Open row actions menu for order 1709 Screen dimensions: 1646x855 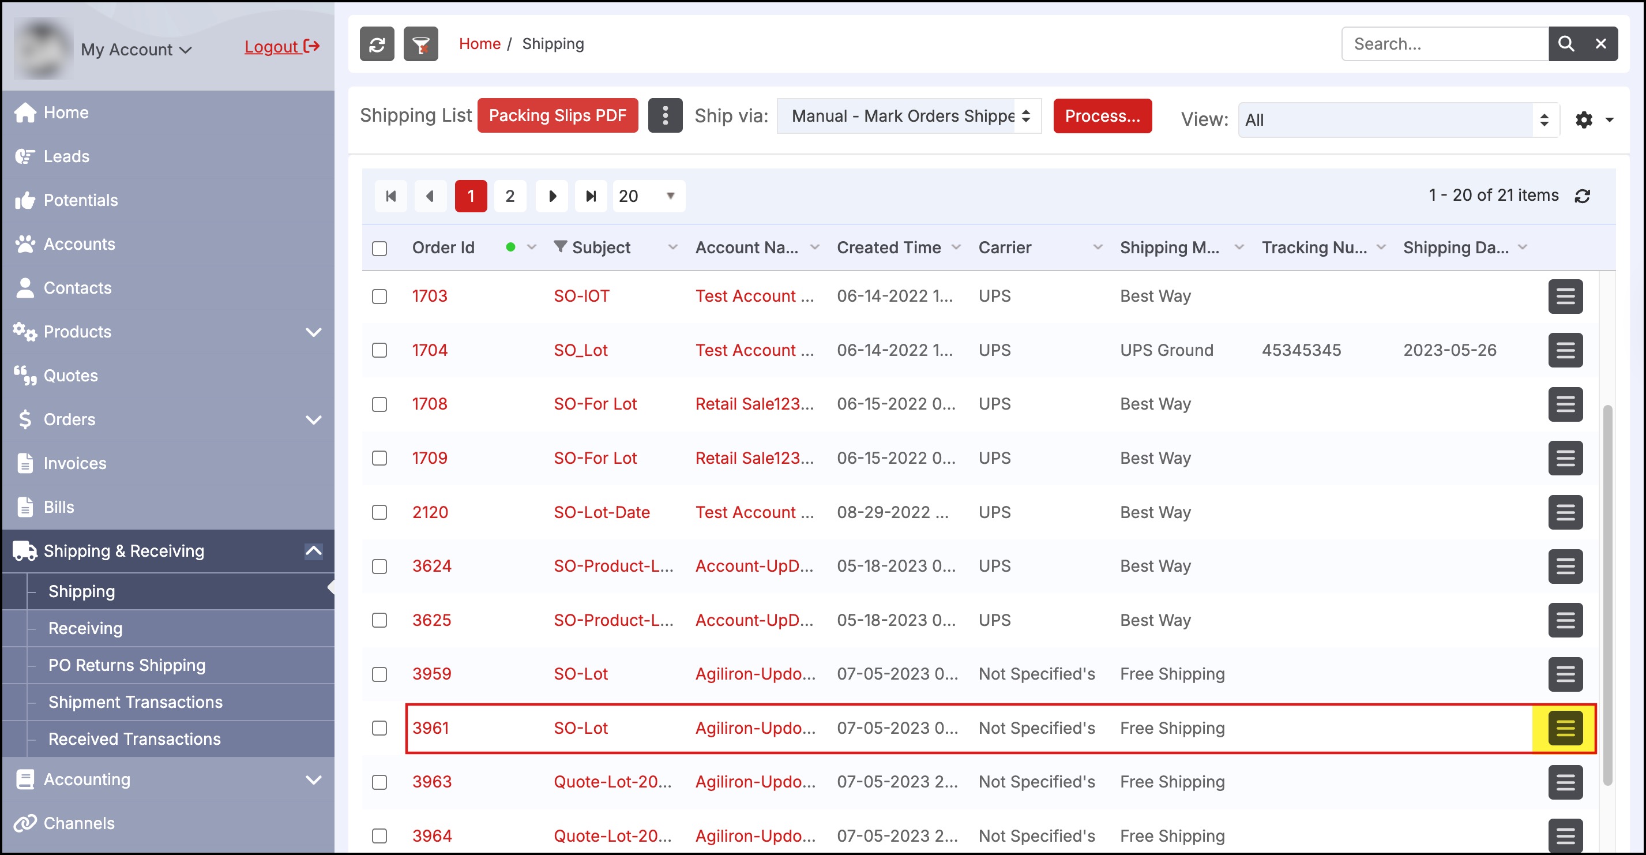pos(1565,458)
